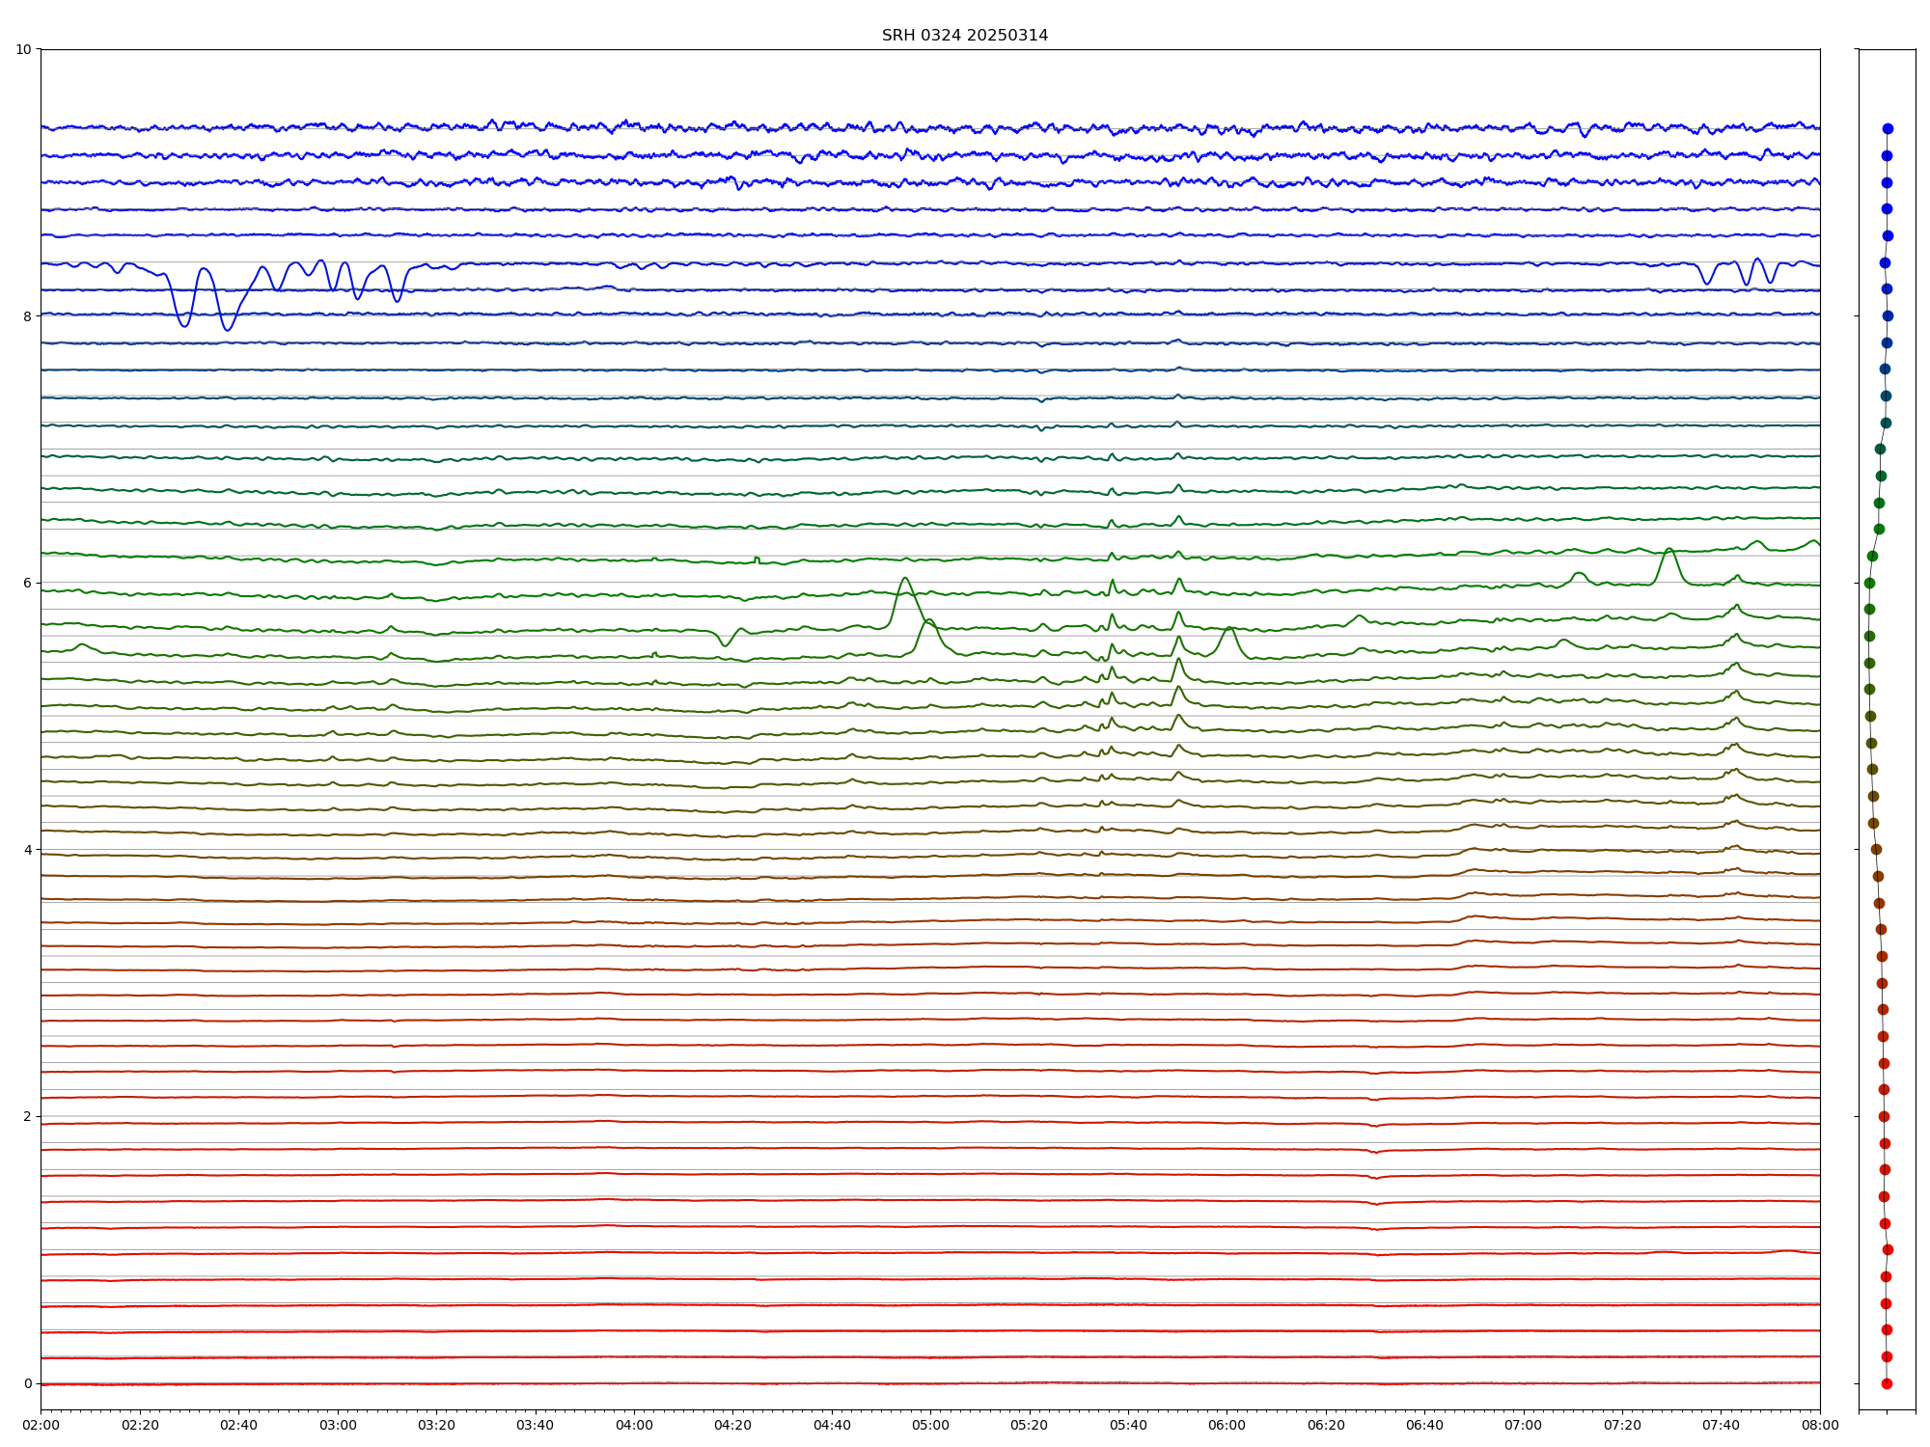
Task: Click the bottommost red dot in right panel
Action: pos(1887,1383)
